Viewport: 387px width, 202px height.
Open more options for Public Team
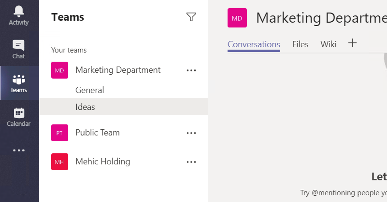point(191,133)
